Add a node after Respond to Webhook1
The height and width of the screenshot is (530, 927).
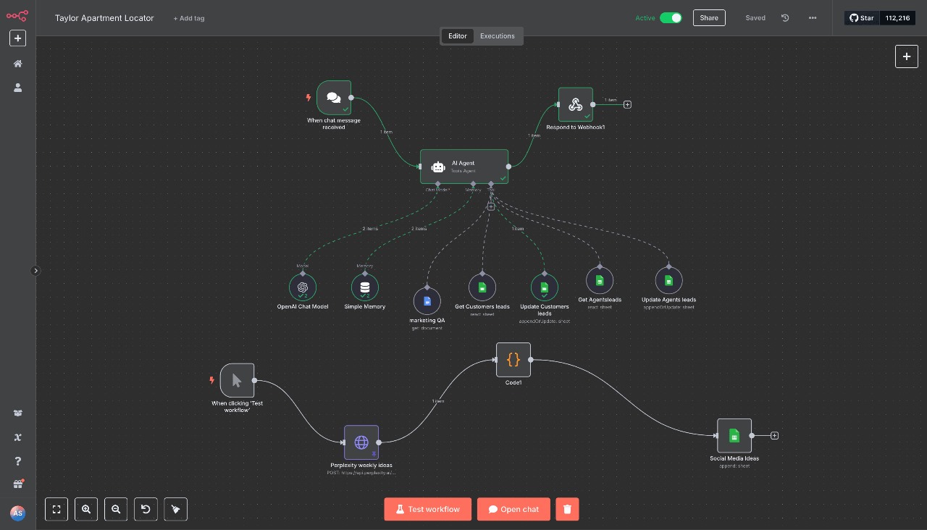coord(627,104)
